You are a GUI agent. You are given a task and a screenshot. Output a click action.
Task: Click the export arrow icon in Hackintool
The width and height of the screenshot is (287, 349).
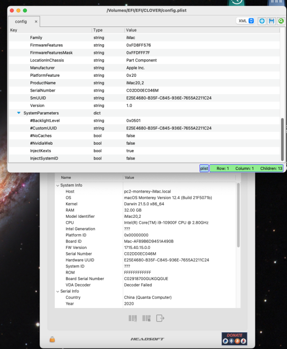point(160,318)
